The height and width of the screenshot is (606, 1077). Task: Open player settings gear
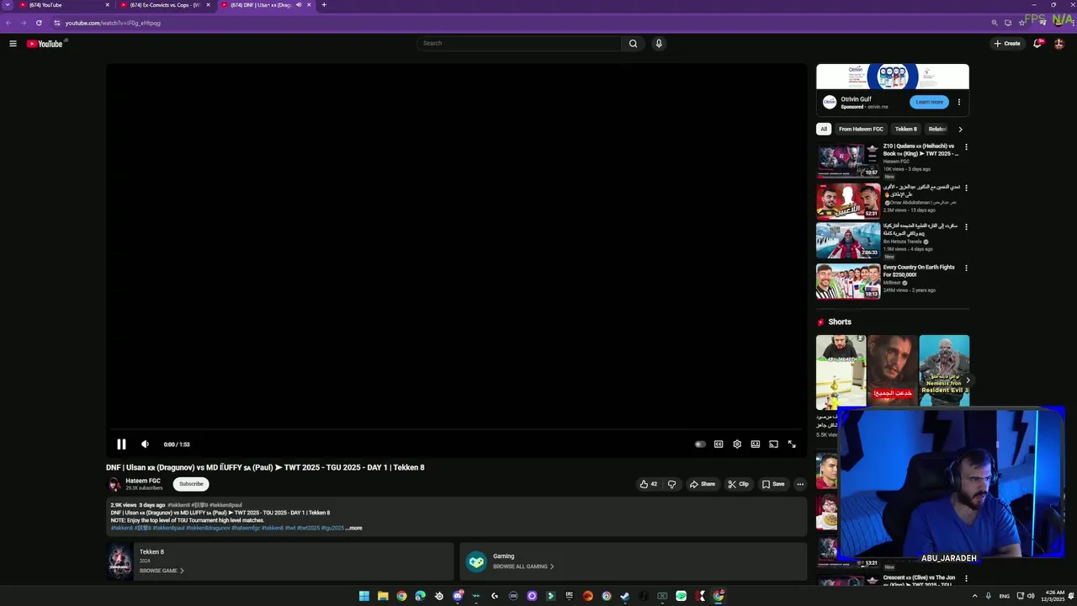pos(737,444)
